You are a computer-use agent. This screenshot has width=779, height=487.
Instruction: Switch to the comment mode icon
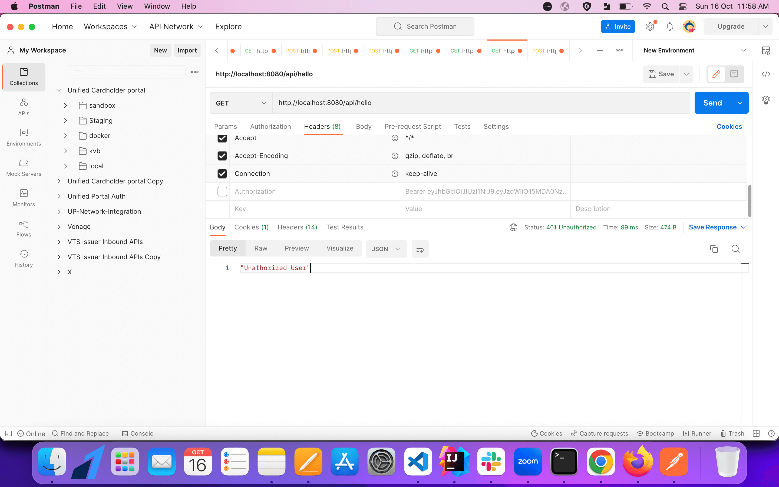coord(734,74)
